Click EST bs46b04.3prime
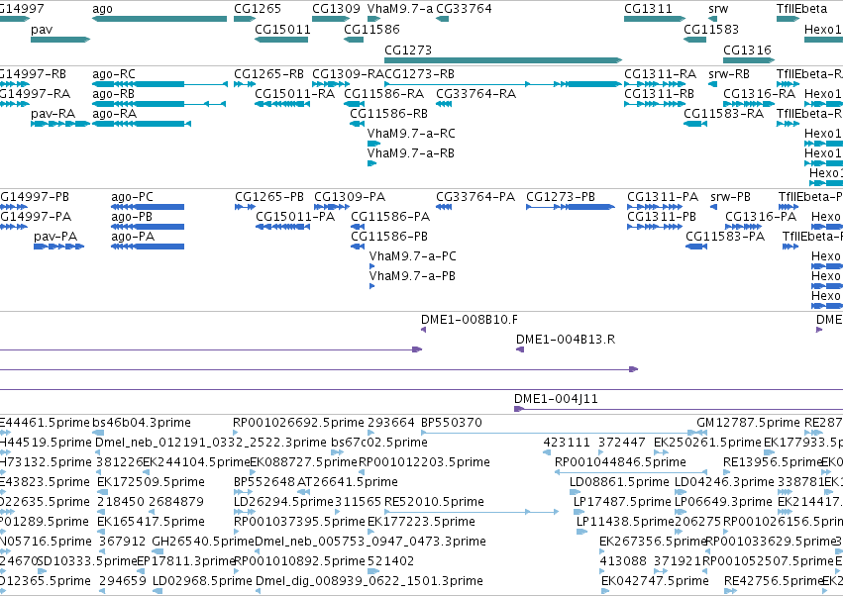Viewport: 843px width, 596px height. point(142,423)
